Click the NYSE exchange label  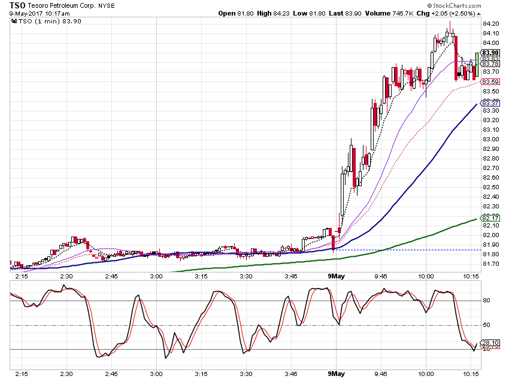pos(107,6)
